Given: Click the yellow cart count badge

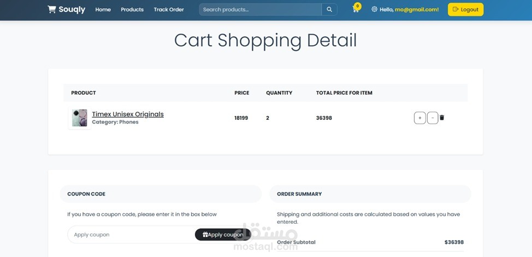Looking at the screenshot, I should [x=357, y=6].
